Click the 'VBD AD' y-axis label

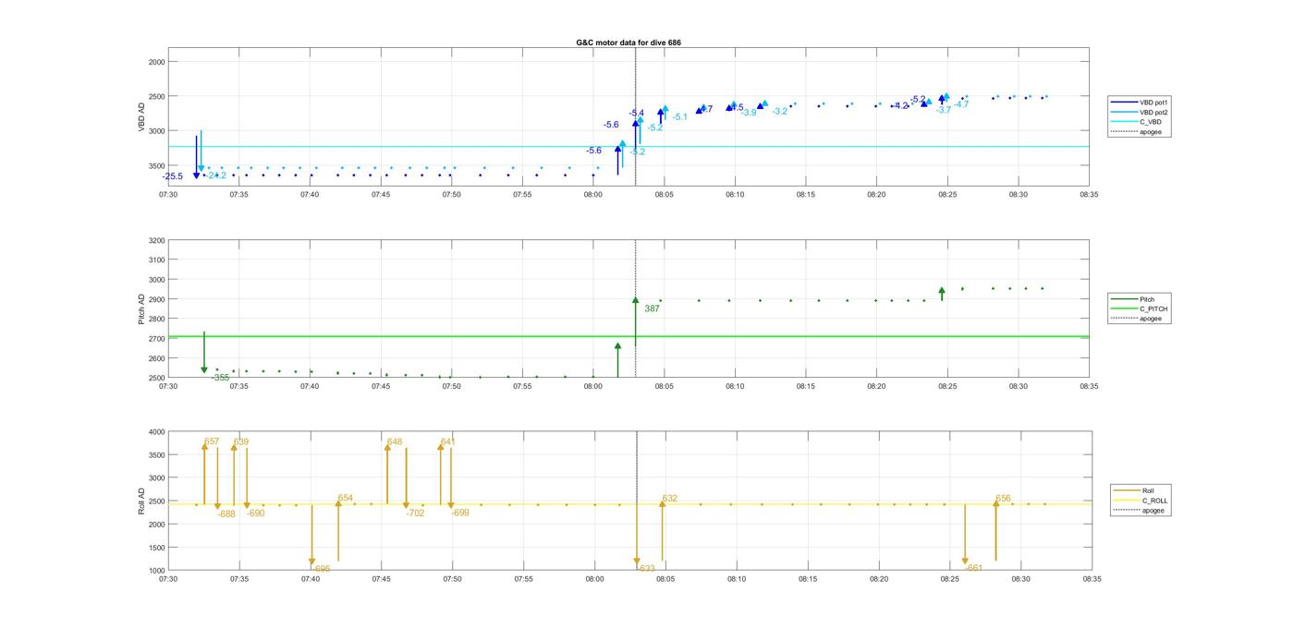[x=142, y=117]
